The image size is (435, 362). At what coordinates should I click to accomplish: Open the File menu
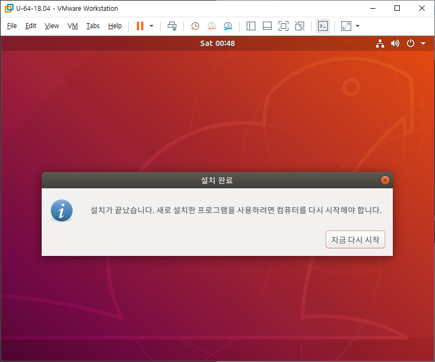point(12,26)
